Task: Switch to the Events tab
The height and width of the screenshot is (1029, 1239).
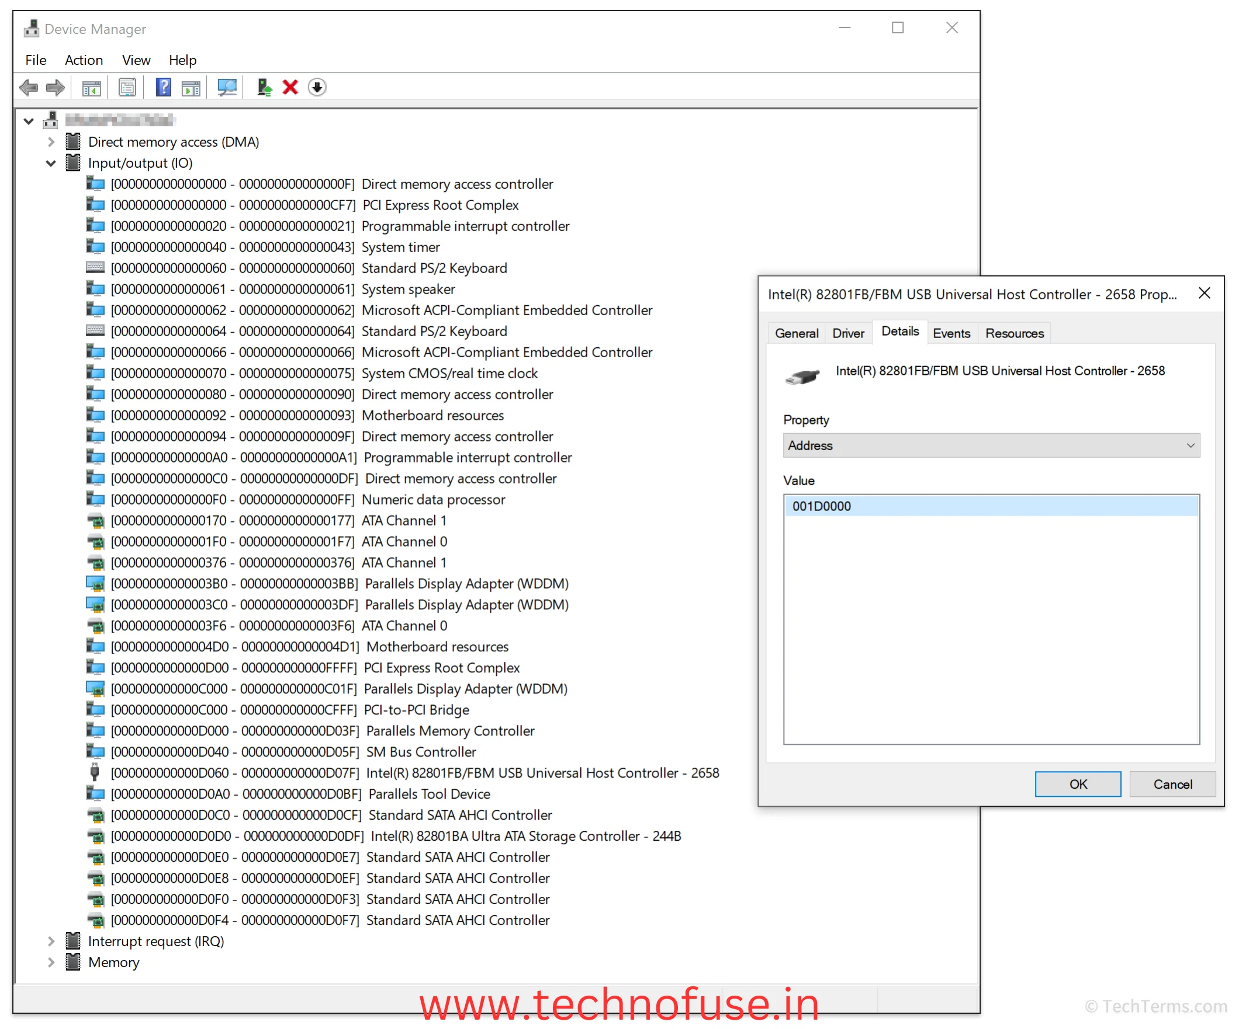Action: click(x=948, y=333)
